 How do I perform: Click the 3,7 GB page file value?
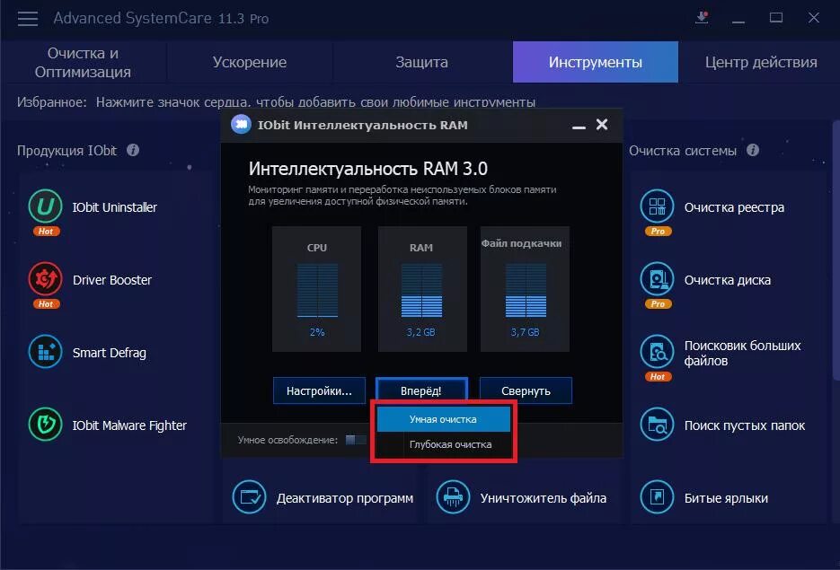[525, 332]
